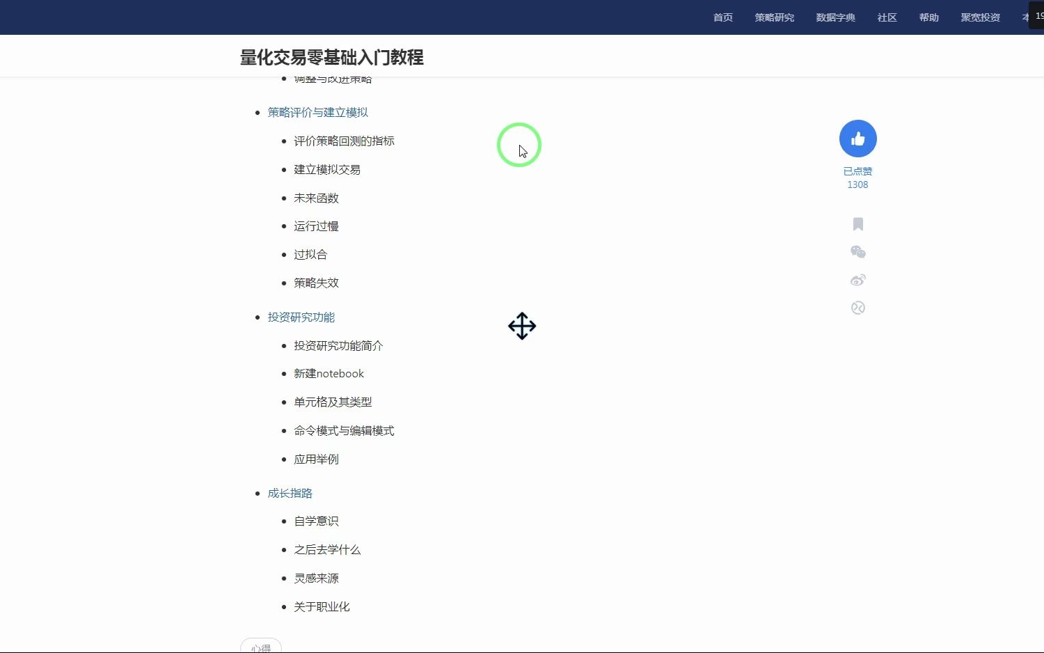Click the list item 自学意识
Viewport: 1044px width, 653px height.
[316, 521]
